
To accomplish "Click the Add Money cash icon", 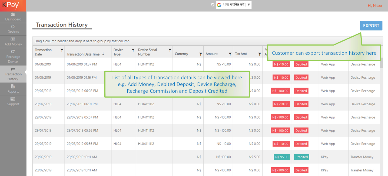I will click(x=13, y=39).
